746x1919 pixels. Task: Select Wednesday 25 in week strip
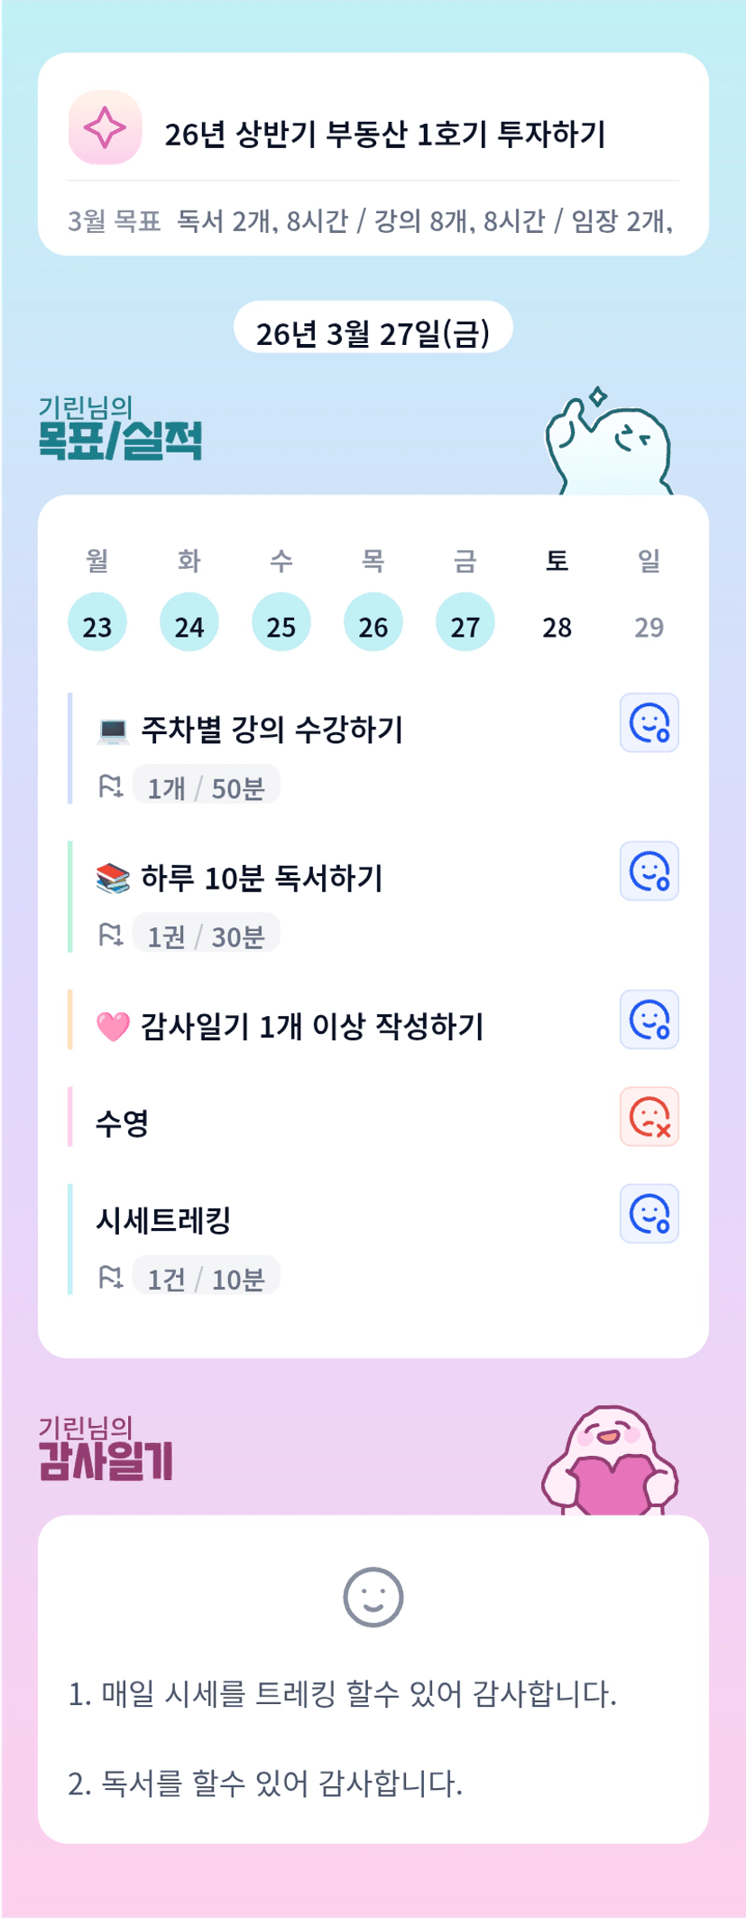click(281, 623)
